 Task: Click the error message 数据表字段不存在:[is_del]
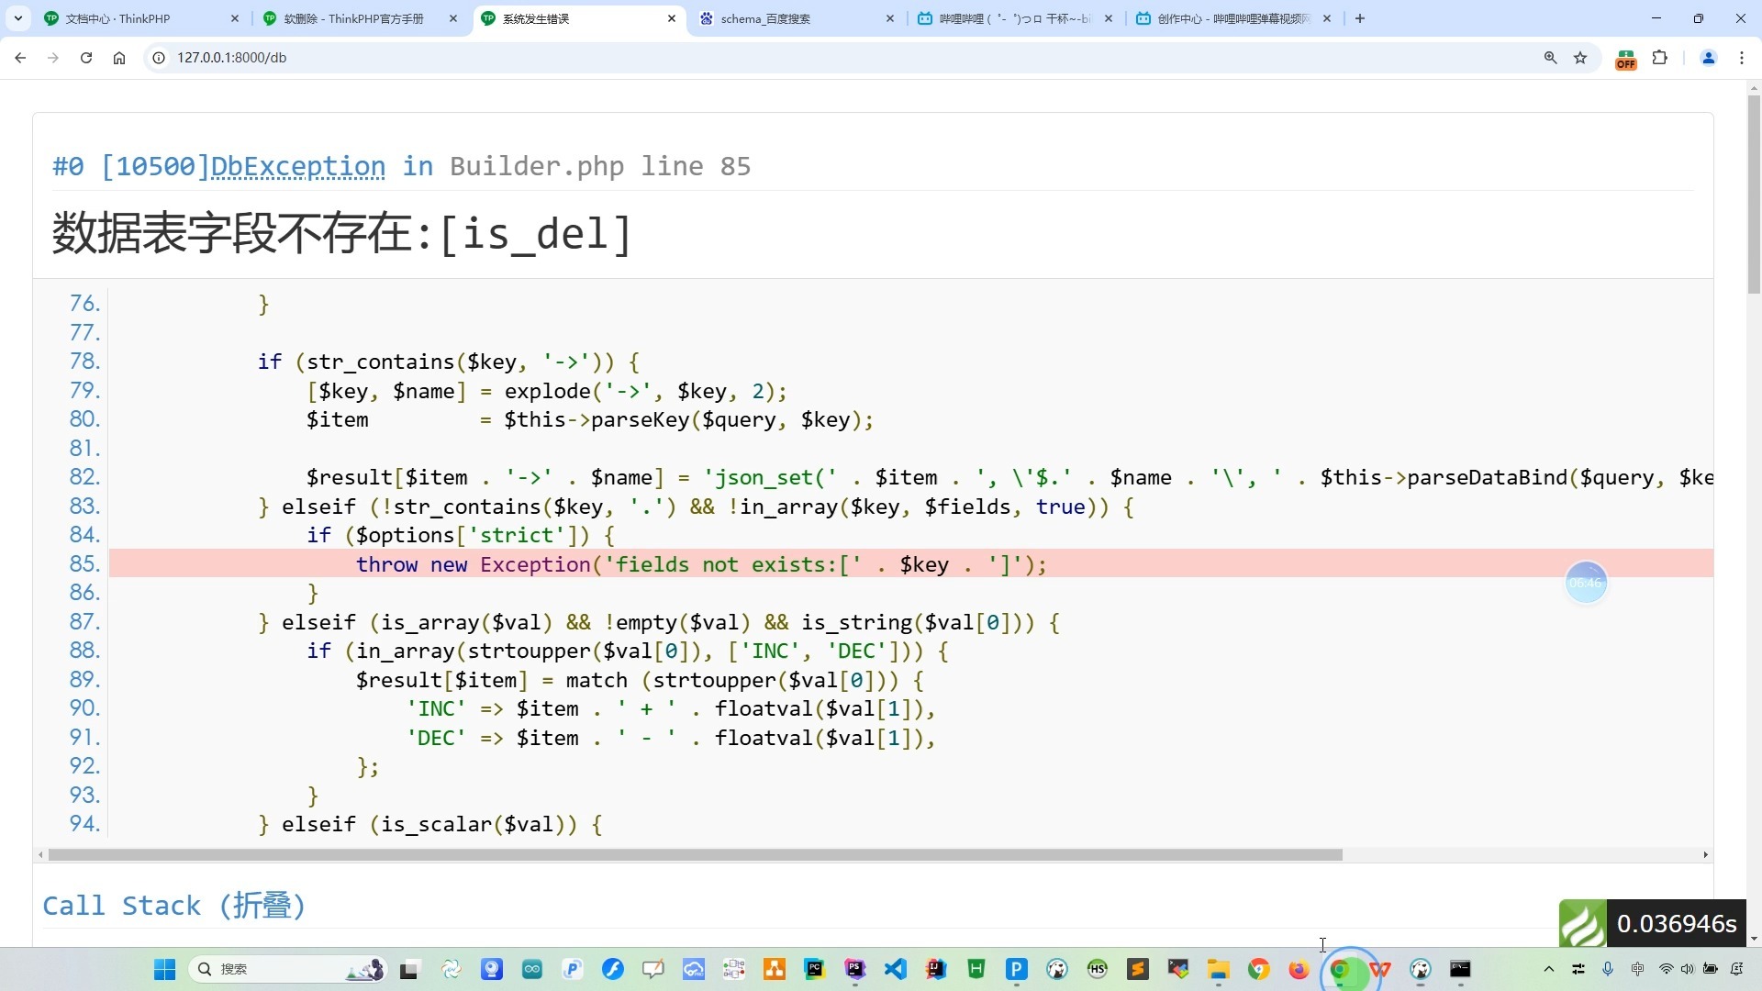(x=341, y=233)
